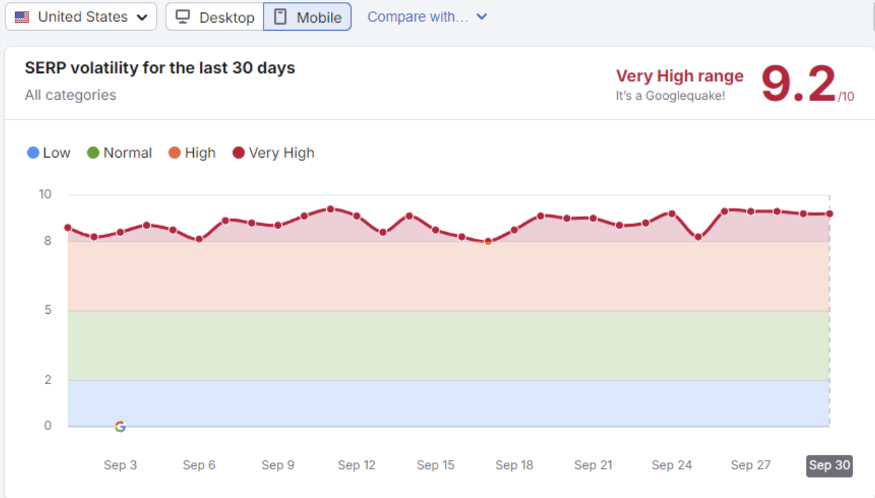
Task: Switch to the Desktop tab
Action: coord(215,17)
